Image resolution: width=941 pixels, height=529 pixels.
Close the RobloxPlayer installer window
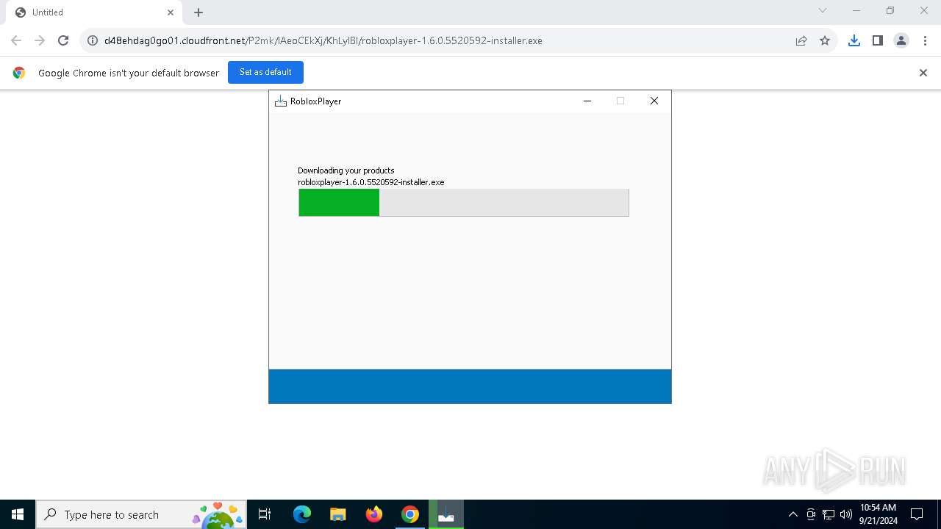[654, 101]
